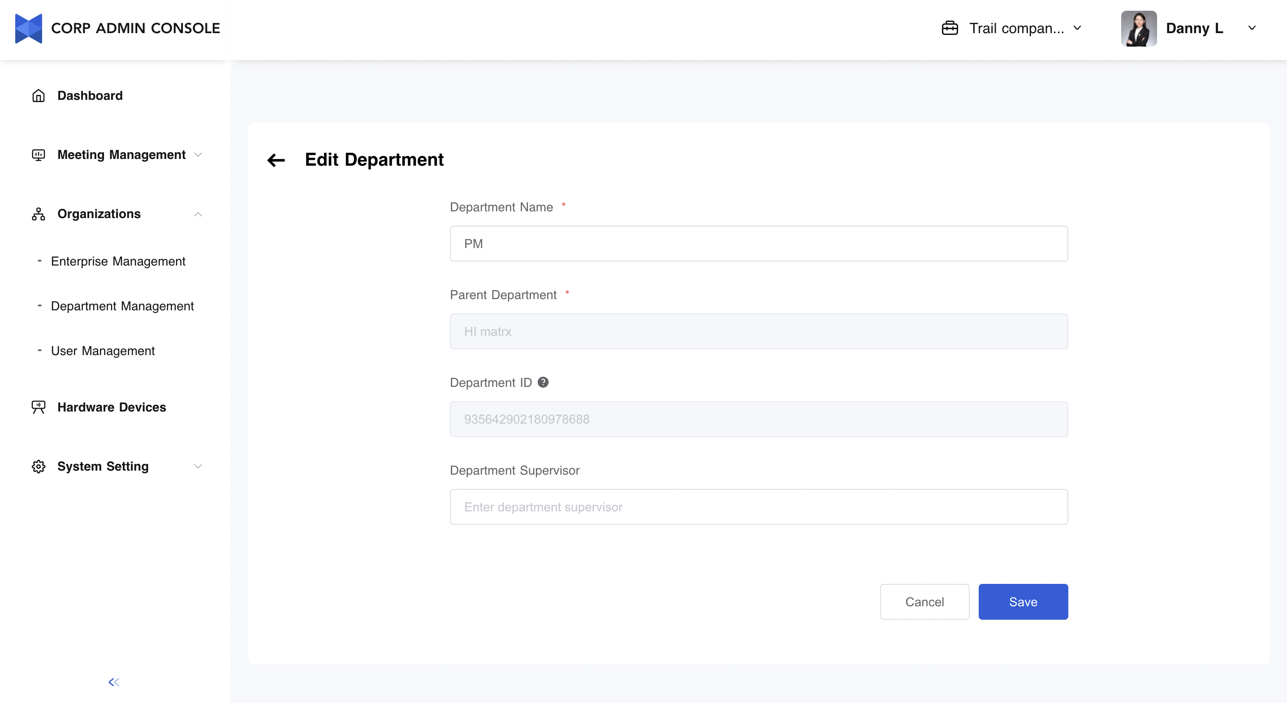Screen dimensions: 1287x703
Task: Expand the Meeting Management chevron
Action: (x=198, y=155)
